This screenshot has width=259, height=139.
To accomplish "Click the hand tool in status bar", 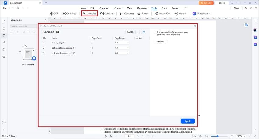I will click(106, 136).
